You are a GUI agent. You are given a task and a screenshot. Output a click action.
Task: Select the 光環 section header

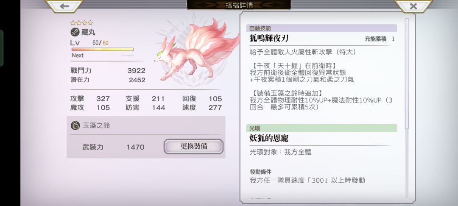tap(321, 128)
